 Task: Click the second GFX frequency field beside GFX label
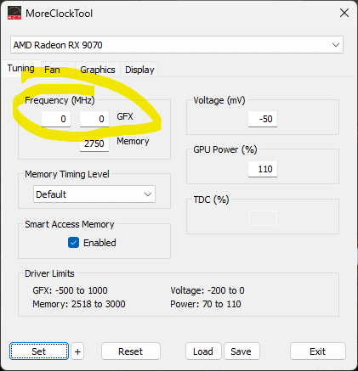pos(94,119)
